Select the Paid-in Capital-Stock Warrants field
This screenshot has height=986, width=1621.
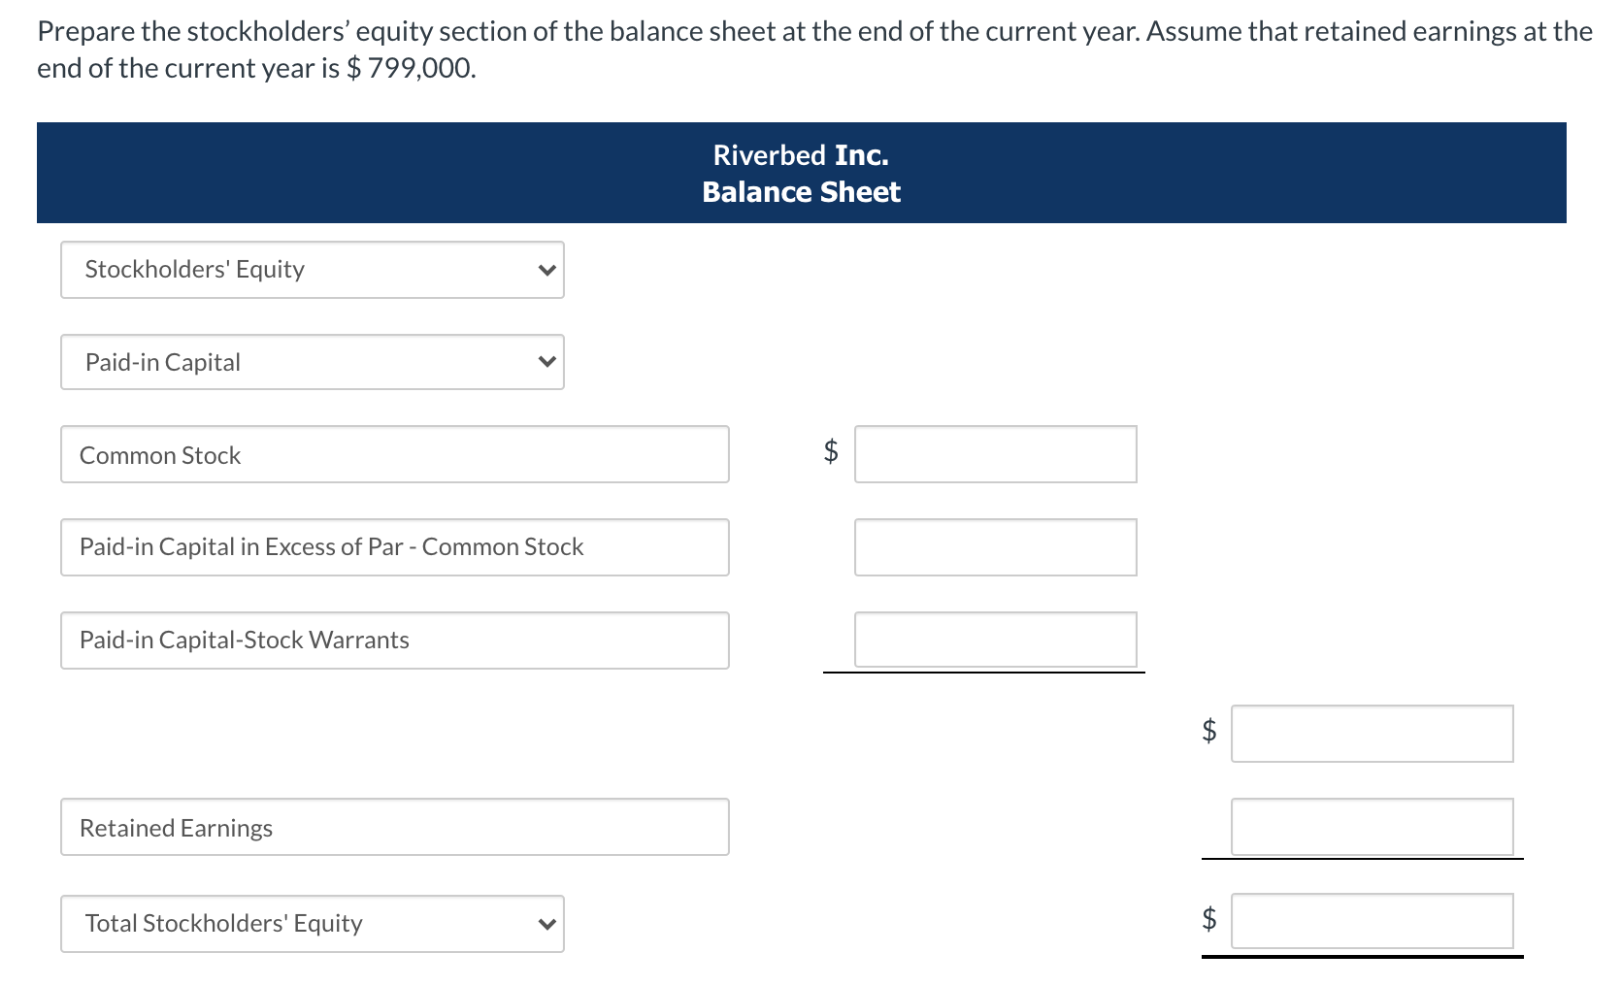394,640
